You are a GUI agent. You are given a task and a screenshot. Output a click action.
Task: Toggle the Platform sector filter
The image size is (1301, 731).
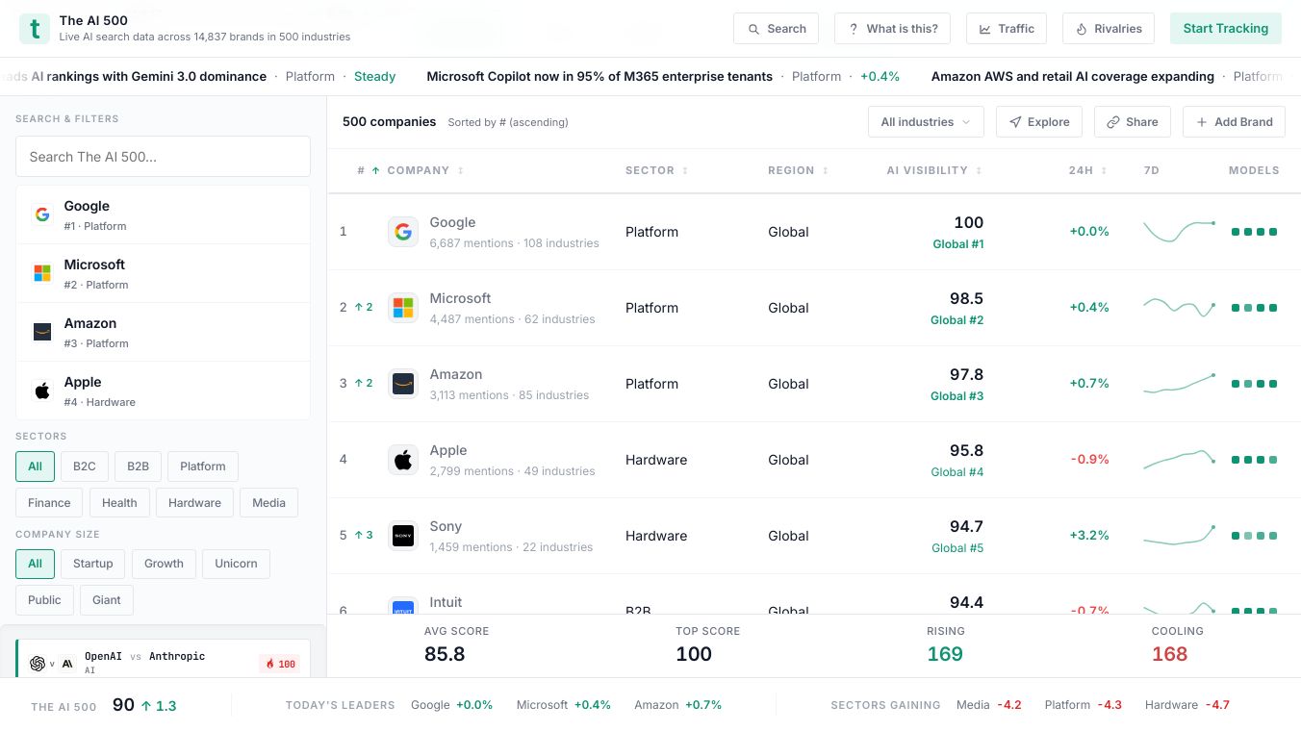203,466
